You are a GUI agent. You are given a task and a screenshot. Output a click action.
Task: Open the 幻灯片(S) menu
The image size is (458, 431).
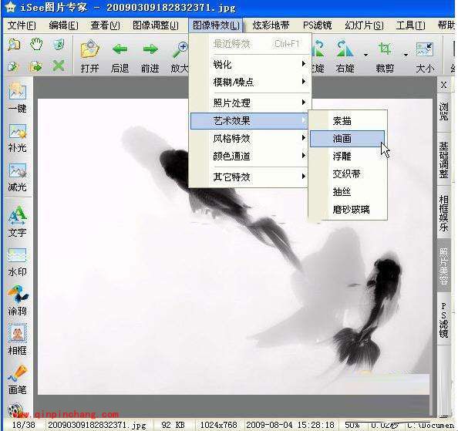[364, 25]
